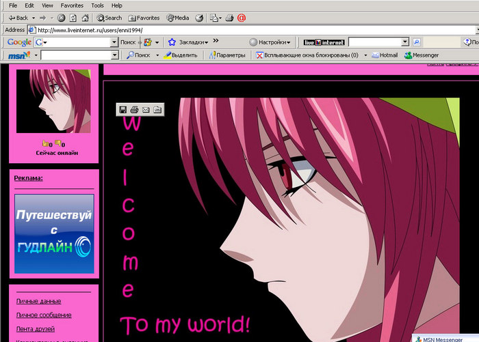Open the Media pane
Image resolution: width=479 pixels, height=342 pixels.
pos(177,18)
